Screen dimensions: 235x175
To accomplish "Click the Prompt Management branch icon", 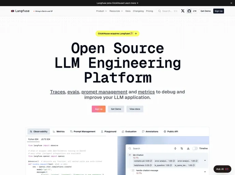I will click(71, 132).
